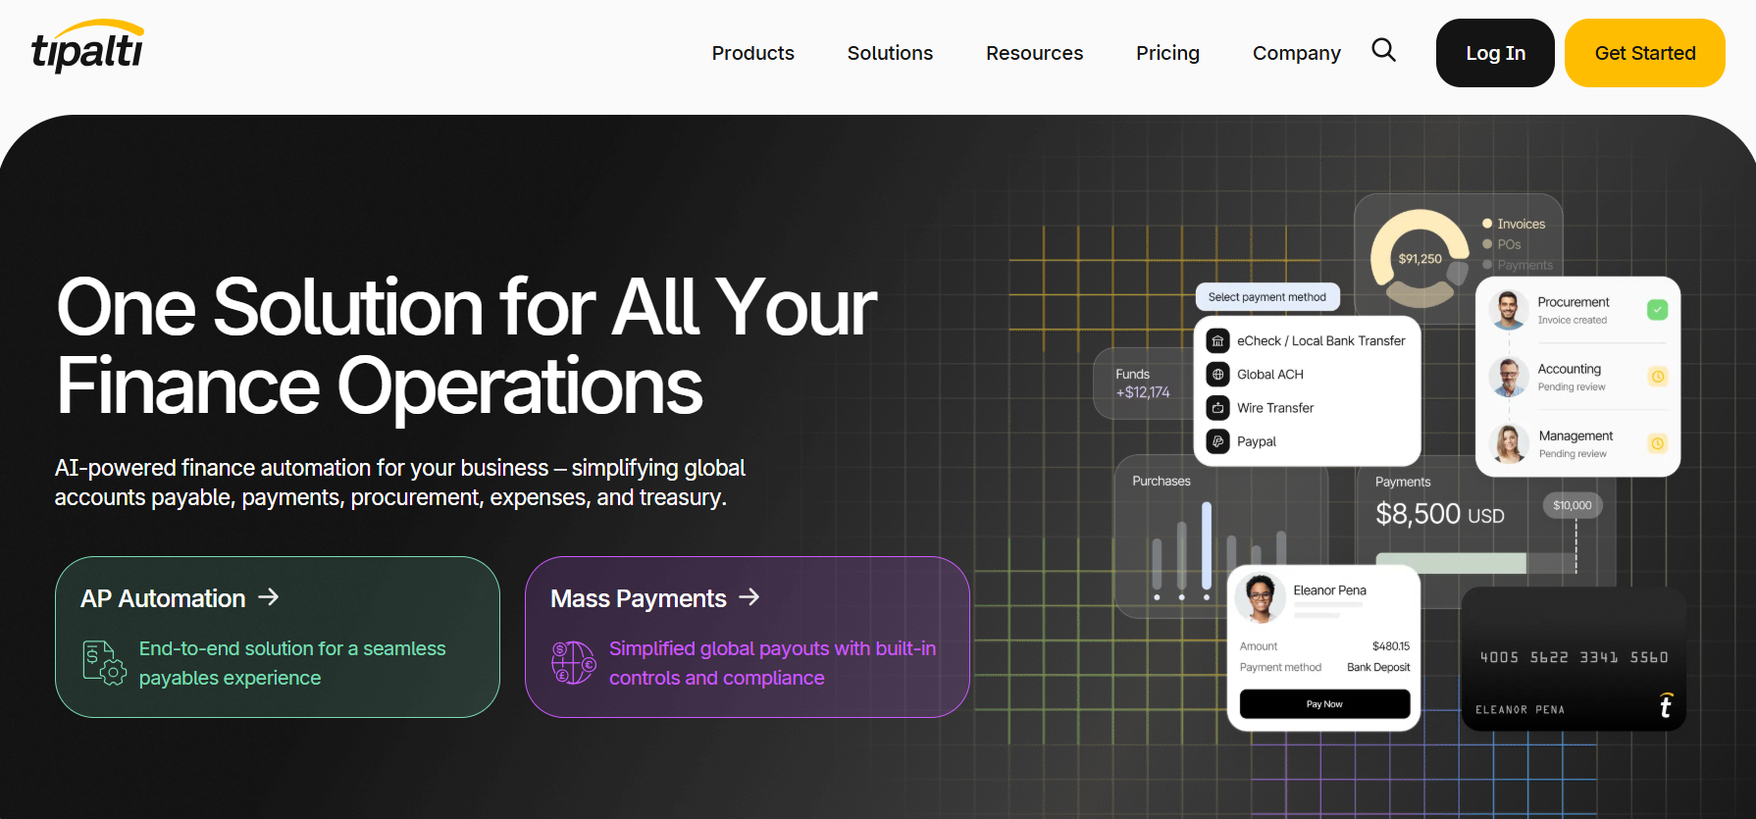Click the $480.15 amount value
The height and width of the screenshot is (819, 1756).
(1391, 646)
